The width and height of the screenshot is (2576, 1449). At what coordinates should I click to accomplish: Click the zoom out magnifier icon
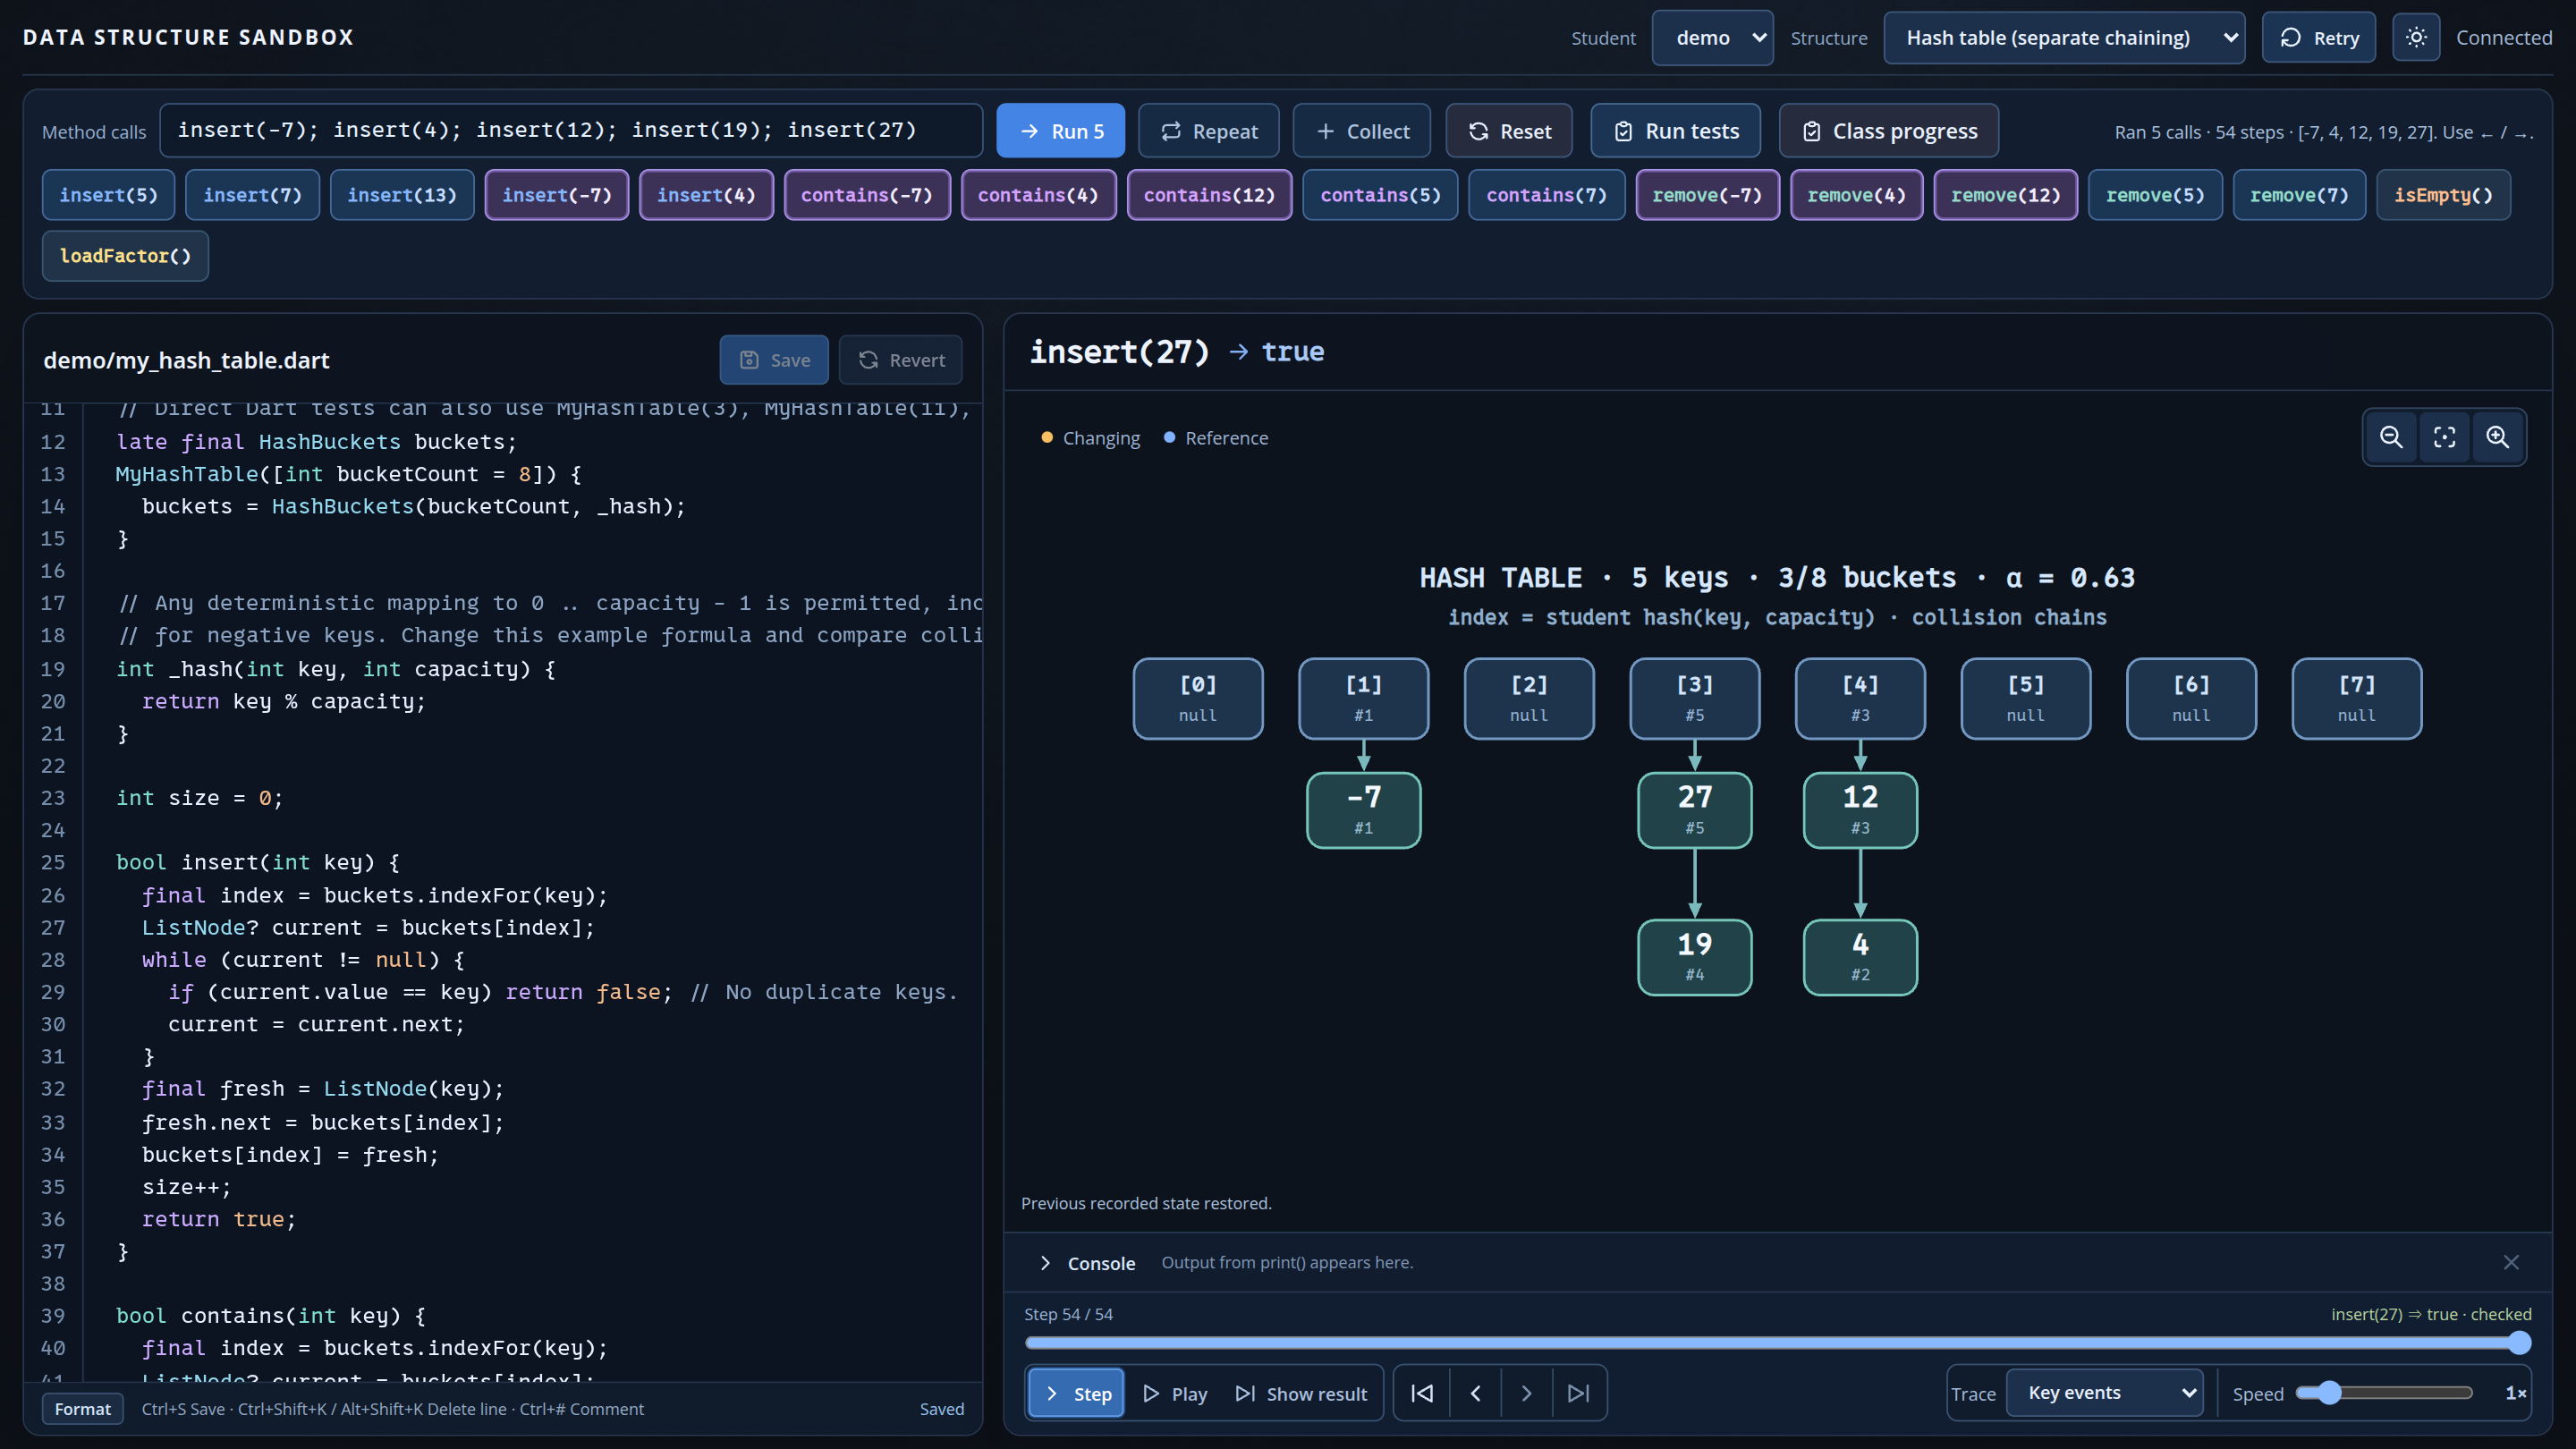(x=2391, y=437)
